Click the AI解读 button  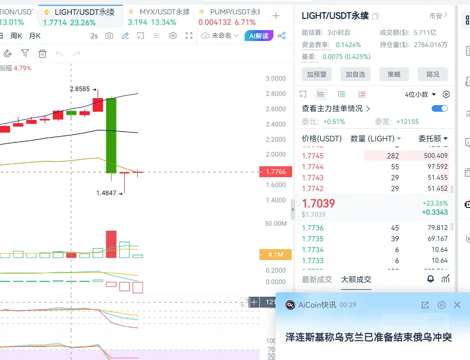[x=259, y=36]
